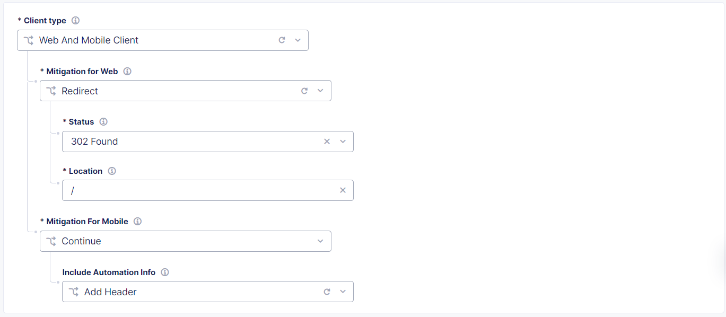Click info icon for Mitigation For Mobile
This screenshot has height=317, width=726.
pos(137,222)
